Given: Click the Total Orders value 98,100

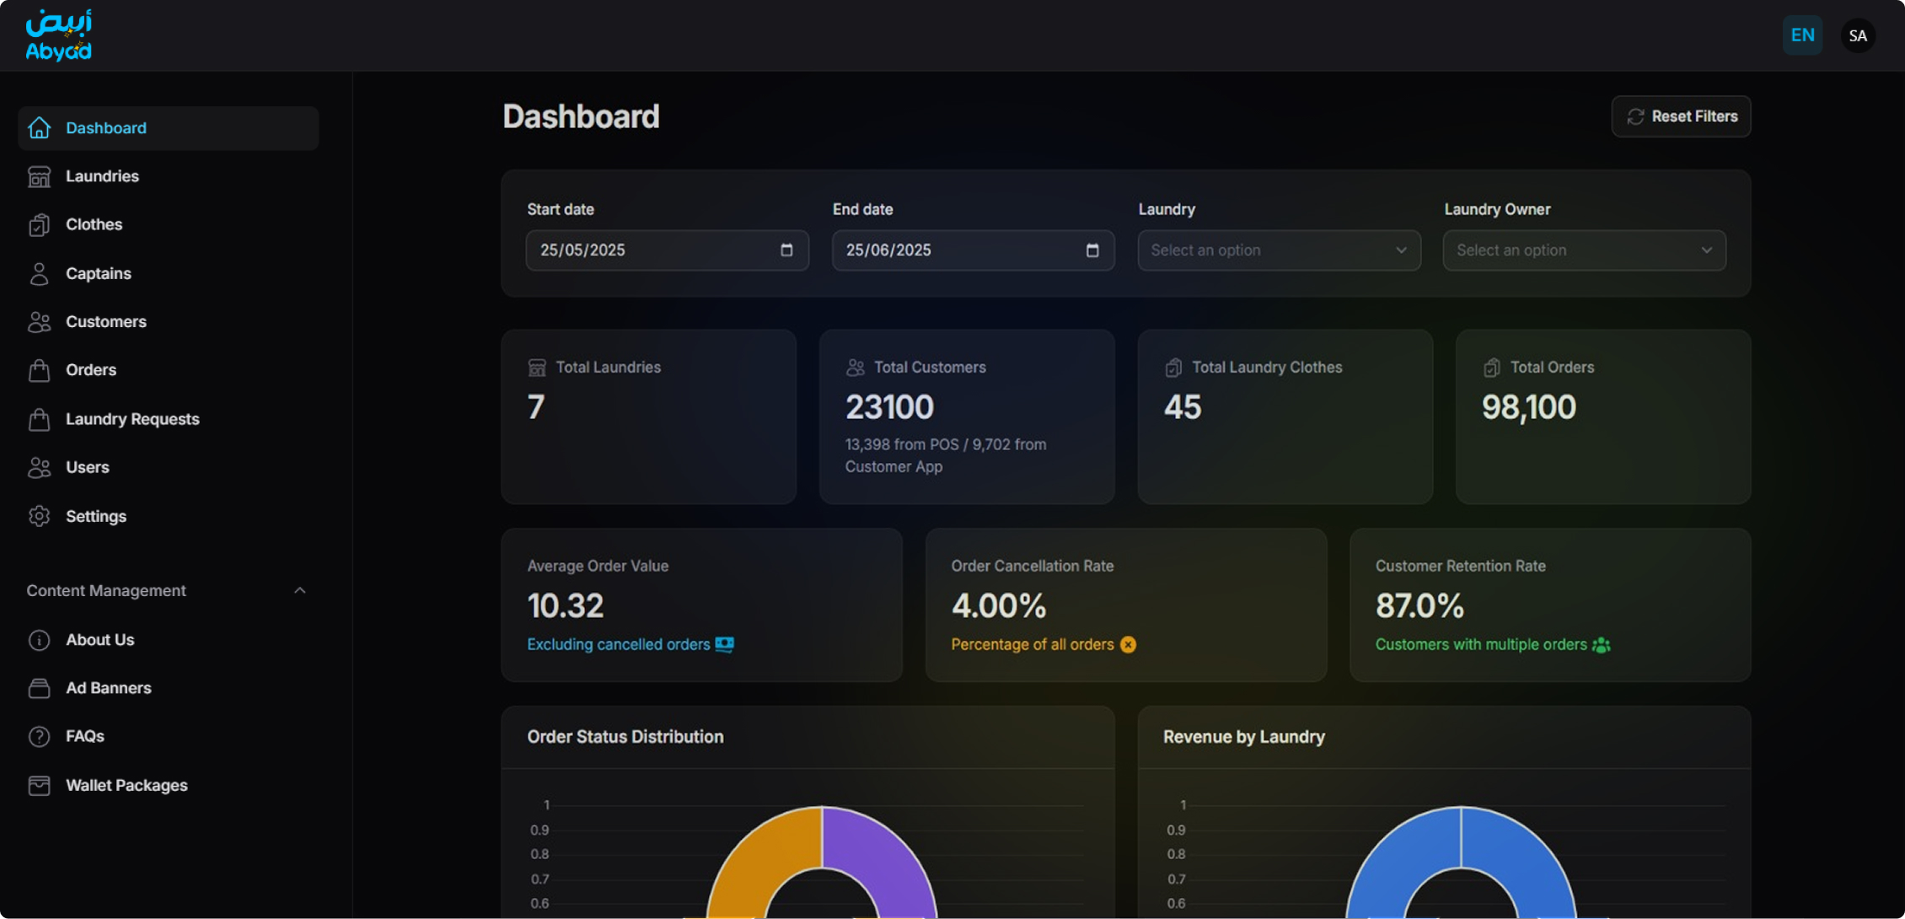Looking at the screenshot, I should [x=1528, y=408].
